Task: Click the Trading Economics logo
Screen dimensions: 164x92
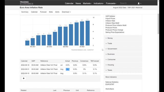Action: [x=26, y=3]
